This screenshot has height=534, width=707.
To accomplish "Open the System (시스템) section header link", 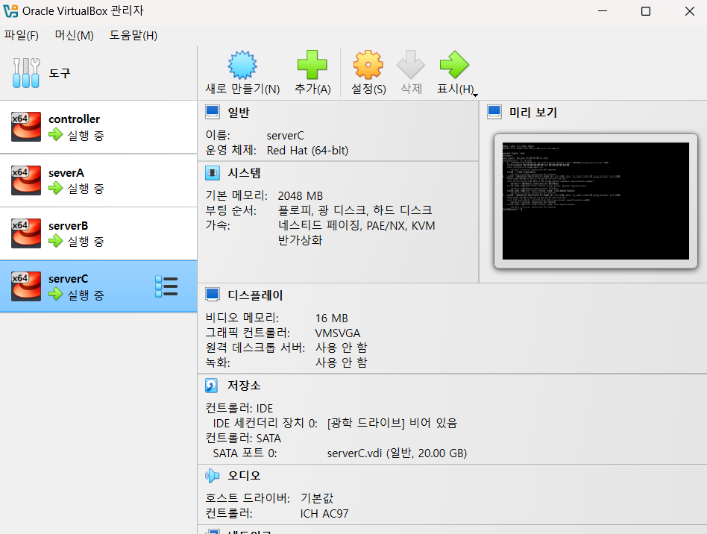I will point(244,173).
